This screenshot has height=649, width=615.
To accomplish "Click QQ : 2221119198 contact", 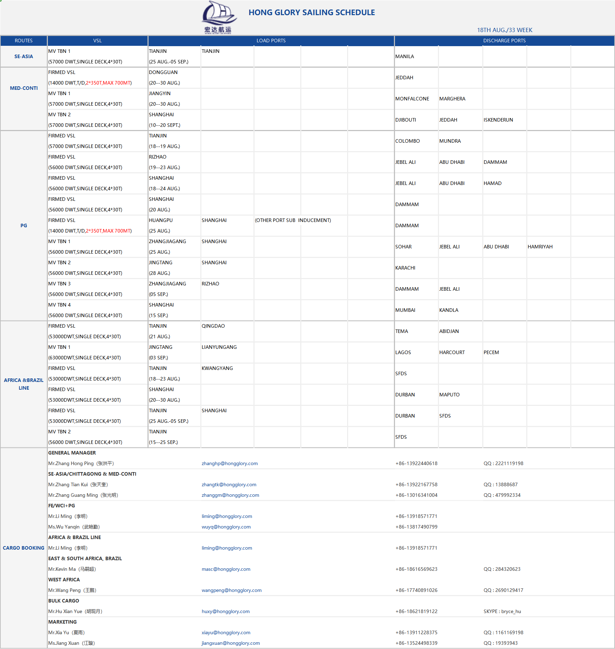I will pos(503,463).
